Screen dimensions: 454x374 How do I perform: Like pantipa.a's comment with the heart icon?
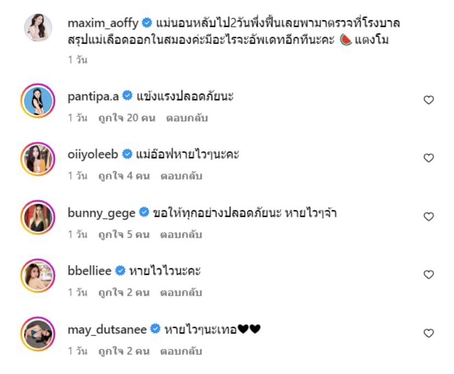pyautogui.click(x=429, y=100)
